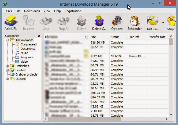This screenshot has width=178, height=125.
Task: Click the vertical scrollbar up arrow
Action: coord(171,36)
